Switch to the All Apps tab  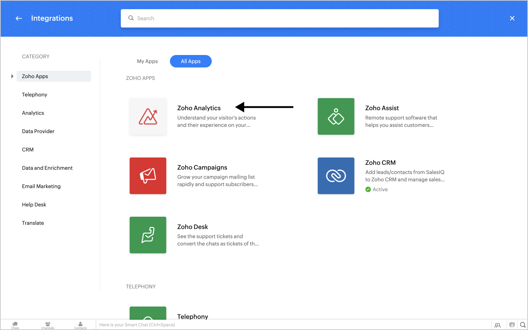(x=191, y=61)
